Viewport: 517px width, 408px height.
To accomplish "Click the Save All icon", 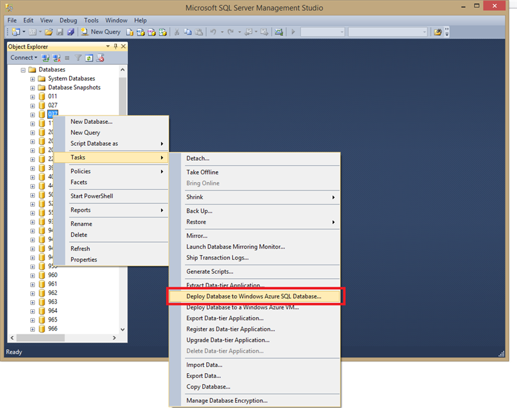I will tap(70, 32).
